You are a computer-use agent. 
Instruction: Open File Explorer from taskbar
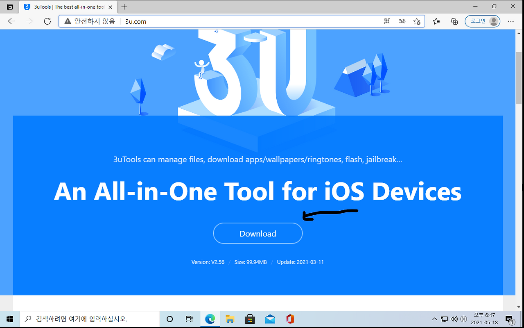(230, 319)
